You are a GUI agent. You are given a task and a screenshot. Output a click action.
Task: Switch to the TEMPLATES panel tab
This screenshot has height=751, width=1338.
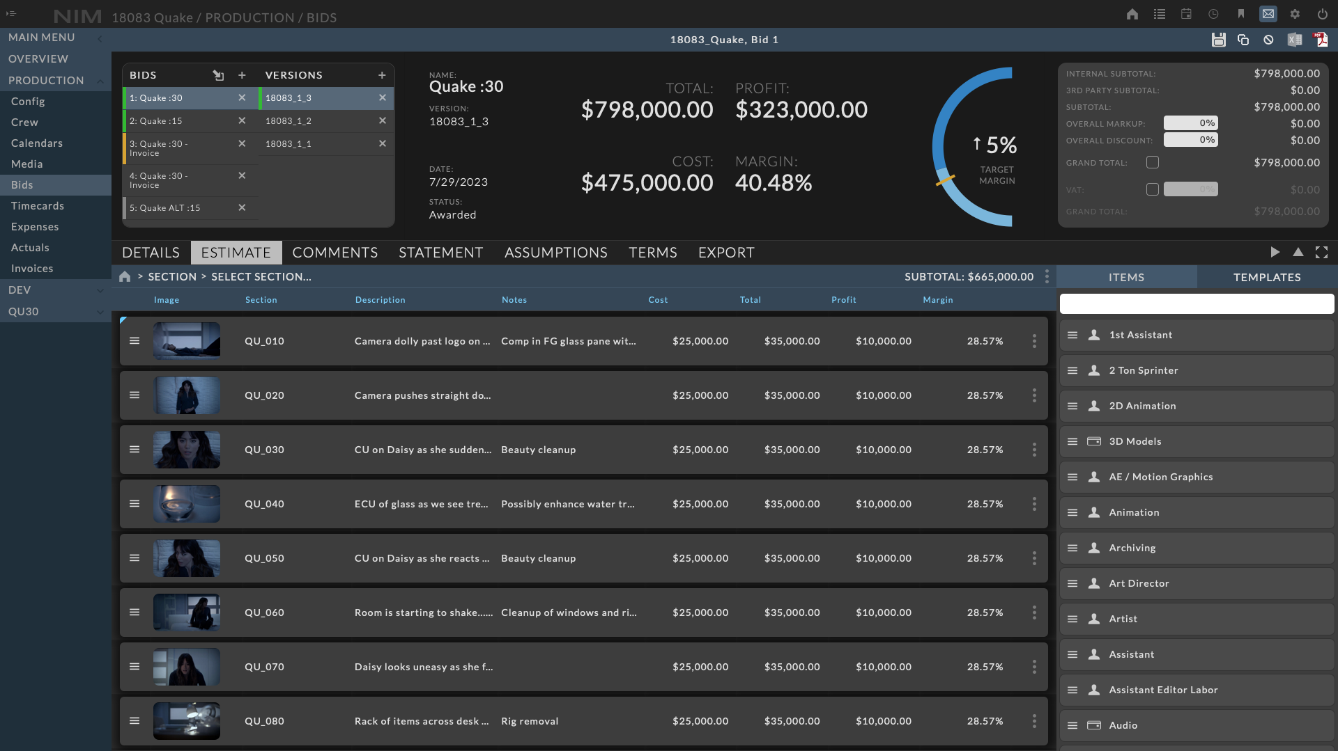pos(1266,276)
